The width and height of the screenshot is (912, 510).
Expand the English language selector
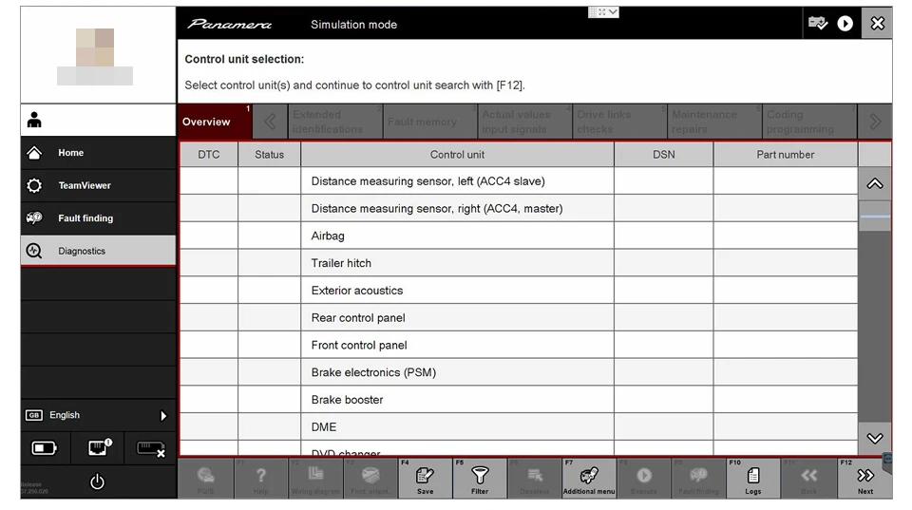(x=98, y=415)
